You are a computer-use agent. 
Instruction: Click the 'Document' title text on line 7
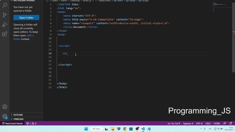[x=79, y=27]
